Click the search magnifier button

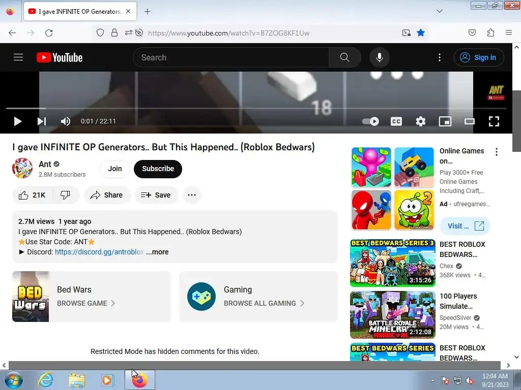click(344, 57)
